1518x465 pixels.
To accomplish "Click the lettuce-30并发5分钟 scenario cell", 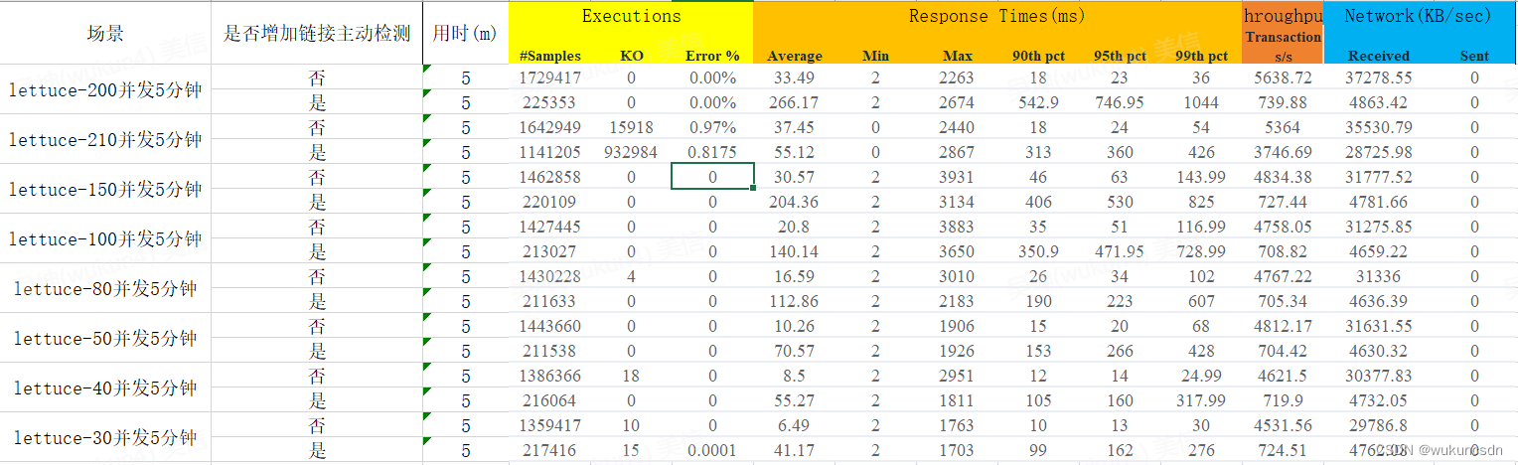I will [x=105, y=438].
